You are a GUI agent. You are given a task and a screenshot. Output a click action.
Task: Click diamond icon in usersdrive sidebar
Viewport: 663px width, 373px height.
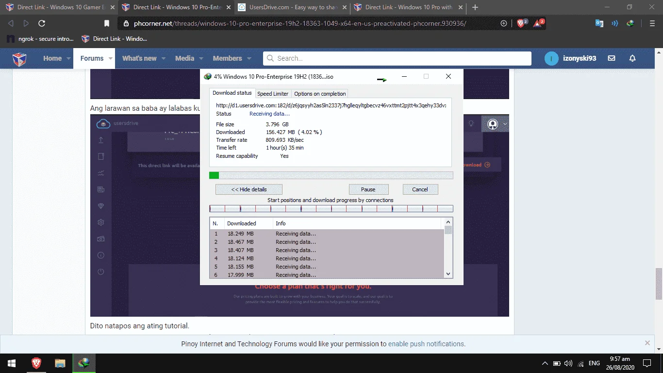pos(101,206)
